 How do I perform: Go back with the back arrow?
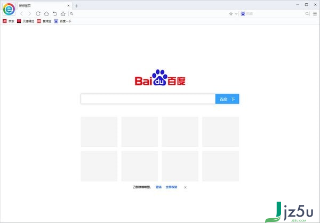coord(22,14)
